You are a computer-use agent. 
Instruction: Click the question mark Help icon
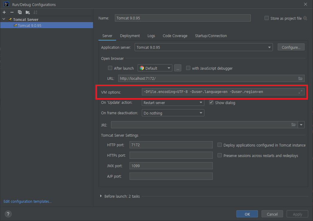click(8, 214)
